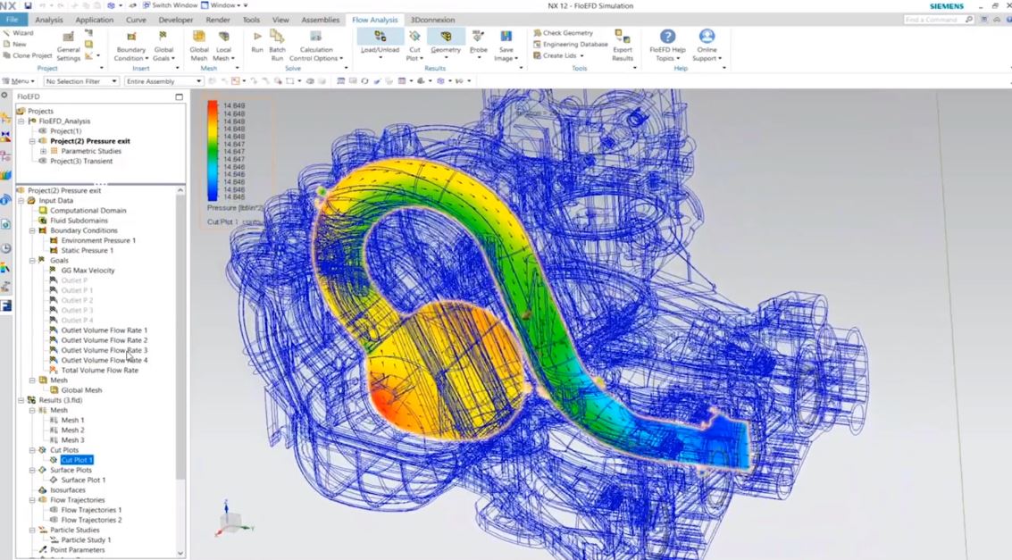
Task: Switch to the Application tab
Action: pyautogui.click(x=94, y=20)
